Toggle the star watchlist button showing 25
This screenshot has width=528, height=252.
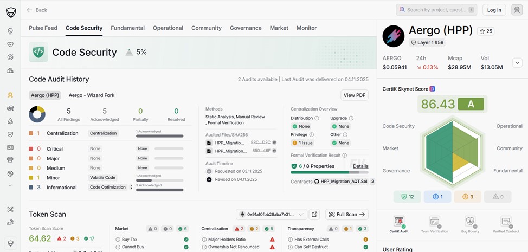coord(485,31)
